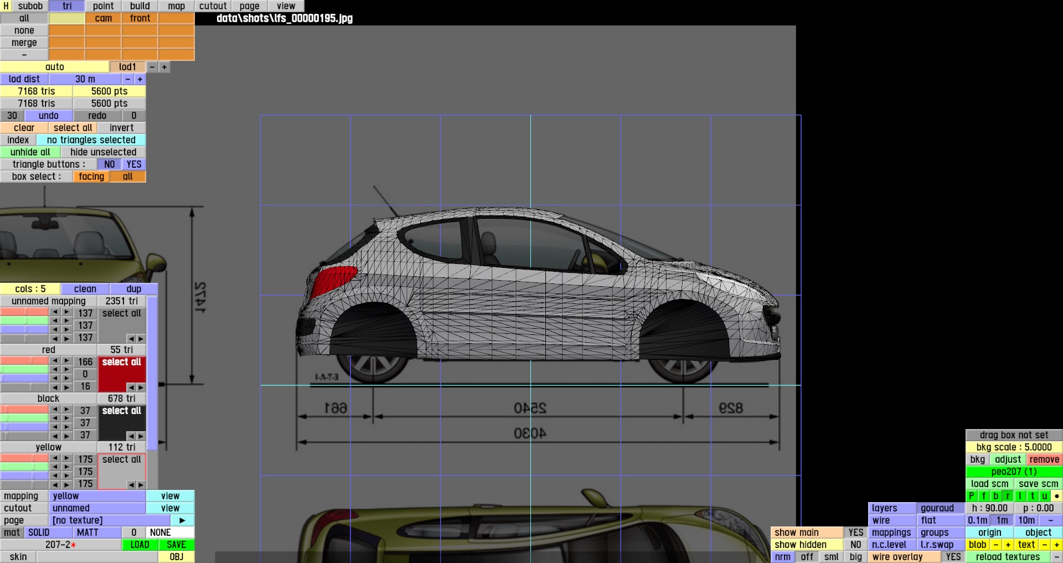The image size is (1063, 563).
Task: Open the cutout tab in top bar
Action: click(x=213, y=6)
